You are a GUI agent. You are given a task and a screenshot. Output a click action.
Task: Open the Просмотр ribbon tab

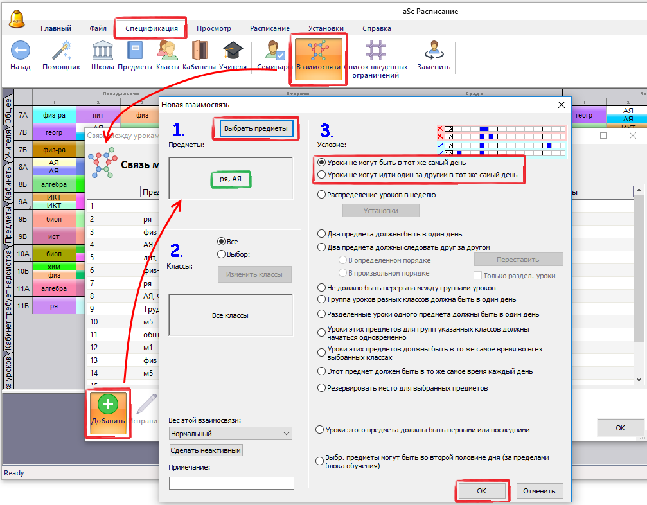point(214,28)
